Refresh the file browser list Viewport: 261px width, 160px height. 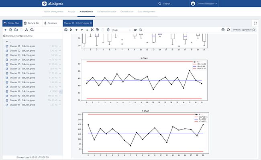click(x=32, y=30)
